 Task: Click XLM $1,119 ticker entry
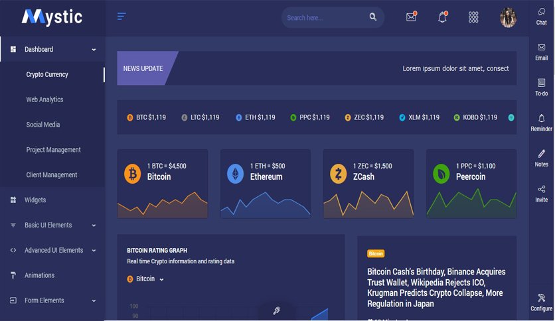tap(420, 117)
